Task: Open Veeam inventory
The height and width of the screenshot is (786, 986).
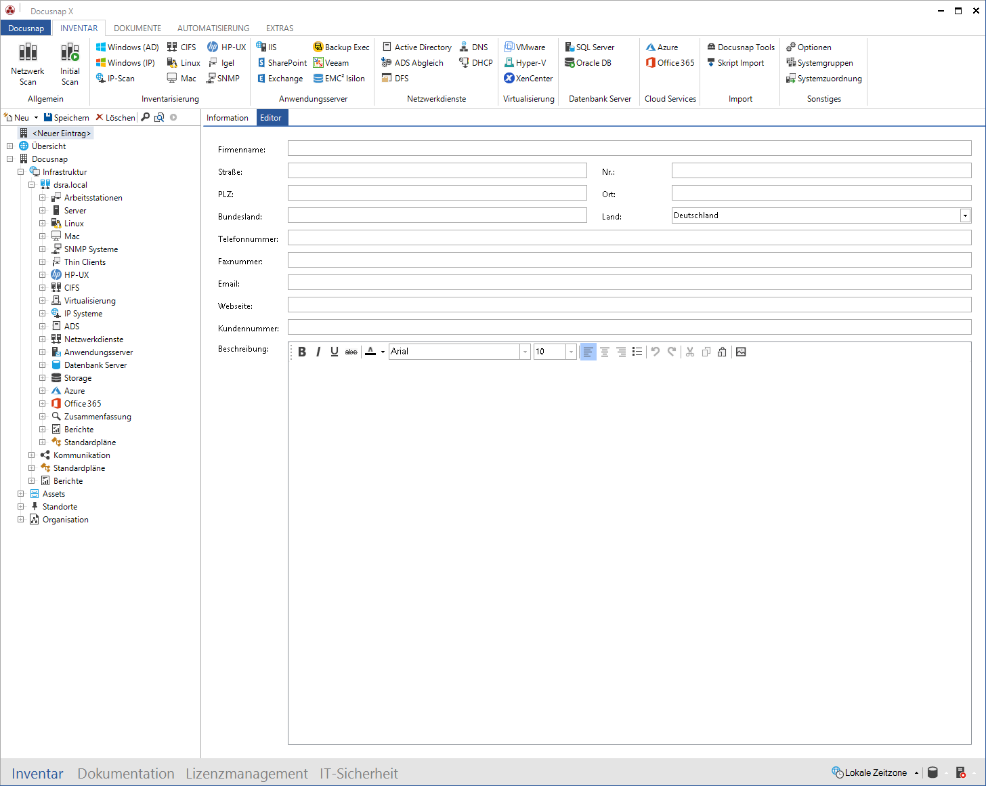Action: (x=331, y=63)
